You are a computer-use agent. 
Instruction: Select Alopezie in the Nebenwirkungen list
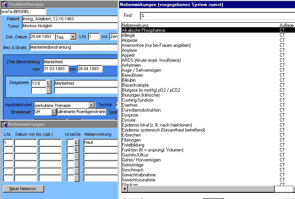tap(129, 40)
